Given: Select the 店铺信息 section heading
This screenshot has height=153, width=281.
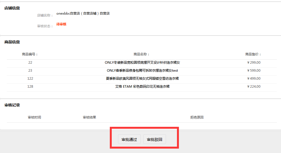Looking at the screenshot, I should pyautogui.click(x=12, y=8).
